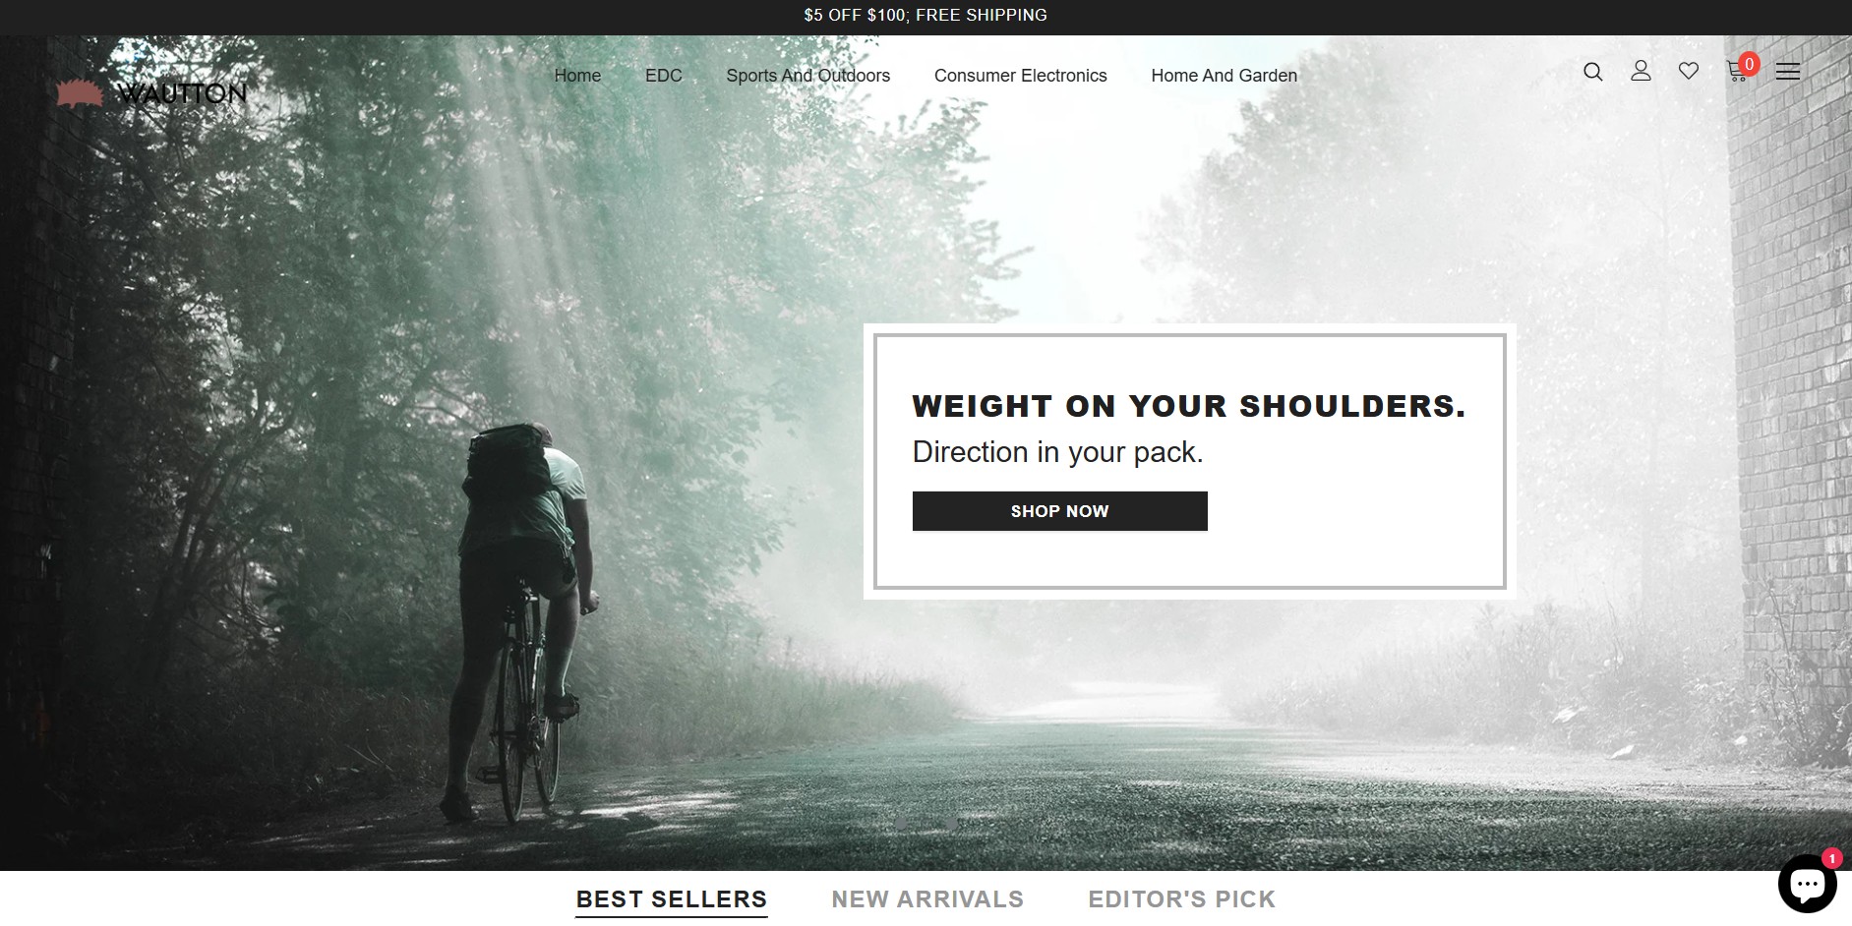Image resolution: width=1852 pixels, height=926 pixels.
Task: Switch to the EDITOR'S PICK tab
Action: click(x=1182, y=899)
